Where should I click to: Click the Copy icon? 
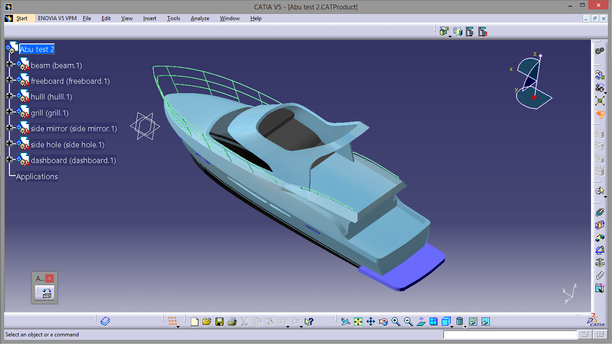(x=257, y=321)
